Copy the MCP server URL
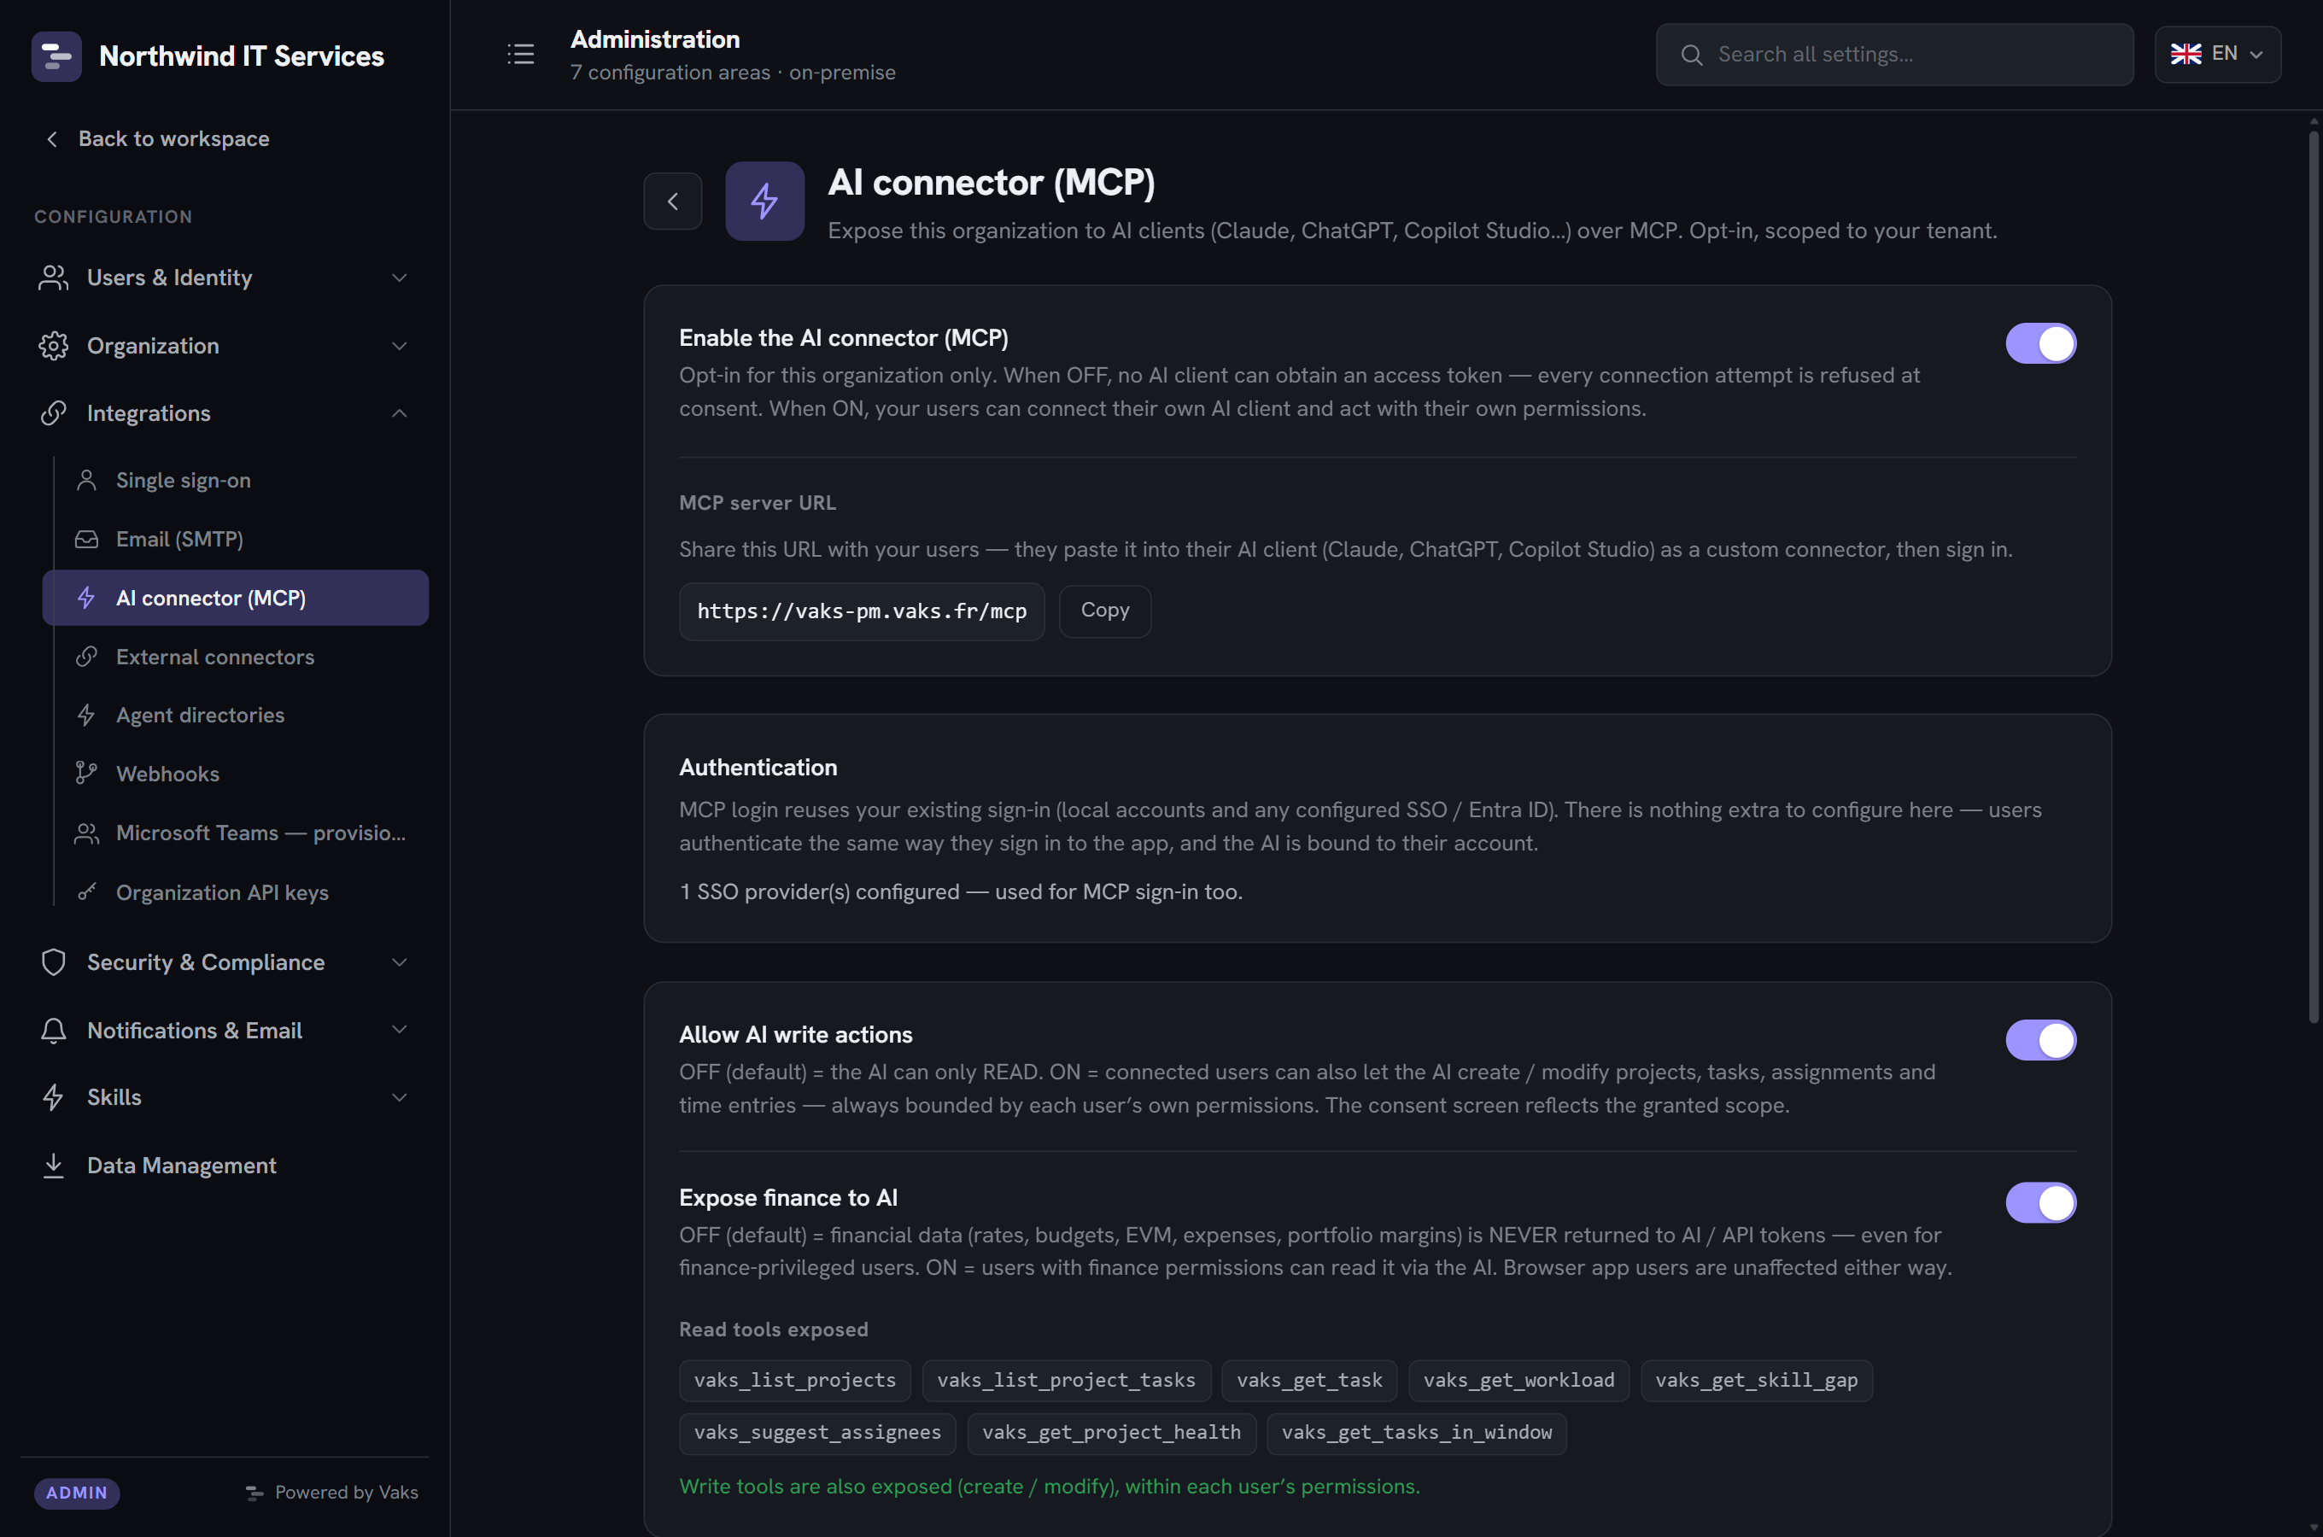Screen dimensions: 2323x1537 [1104, 611]
